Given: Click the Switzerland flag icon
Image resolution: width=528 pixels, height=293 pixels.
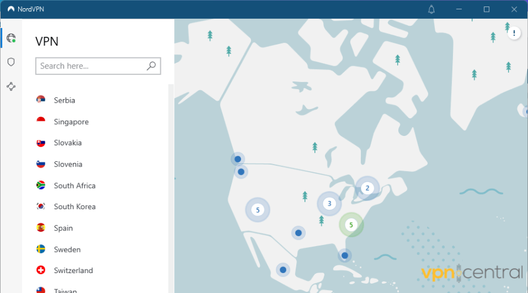Looking at the screenshot, I should (40, 270).
